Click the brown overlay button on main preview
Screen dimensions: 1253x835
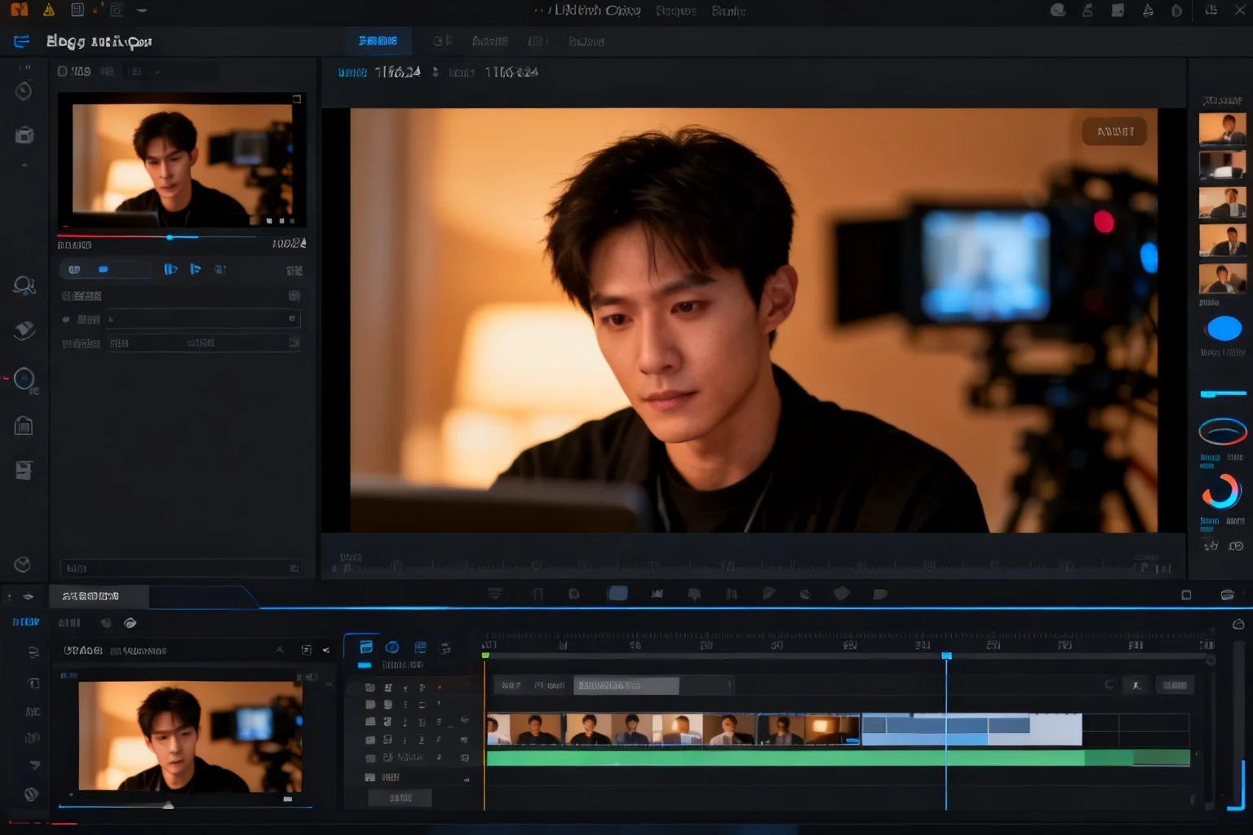pyautogui.click(x=1115, y=131)
